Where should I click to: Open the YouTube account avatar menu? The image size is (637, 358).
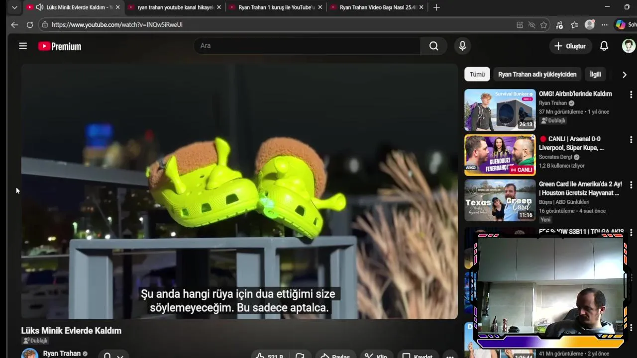point(629,46)
